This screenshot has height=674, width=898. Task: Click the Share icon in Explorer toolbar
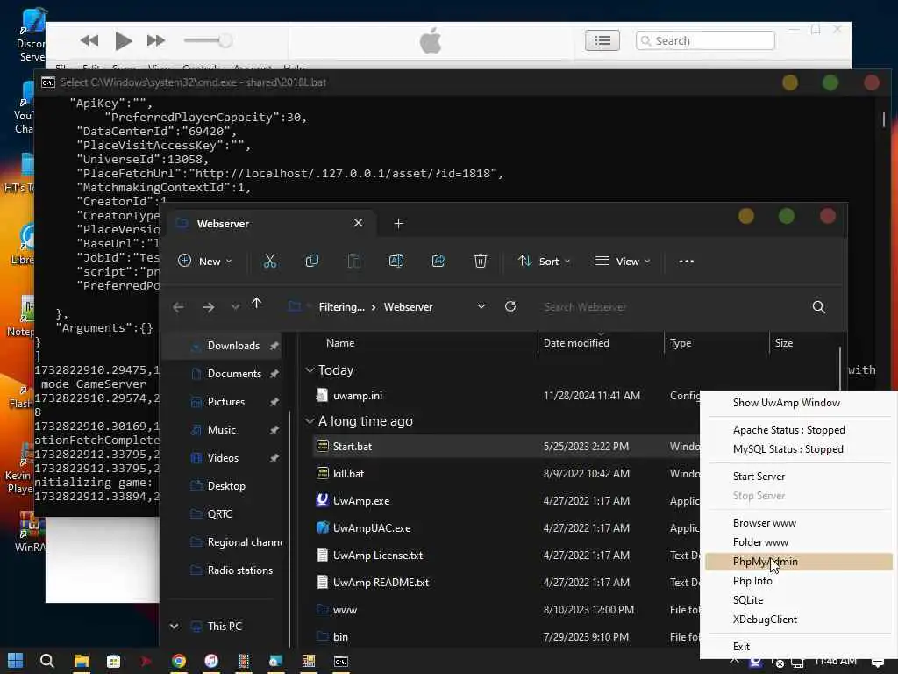point(438,262)
